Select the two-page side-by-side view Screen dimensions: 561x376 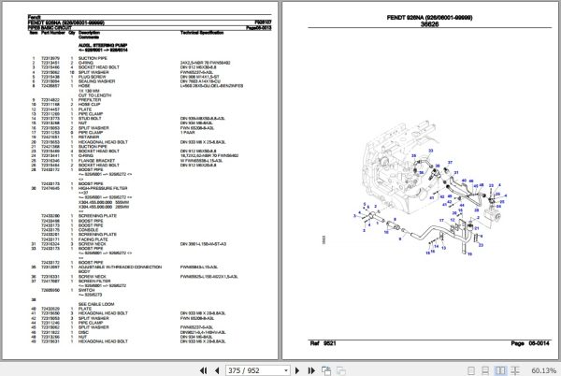(x=500, y=370)
